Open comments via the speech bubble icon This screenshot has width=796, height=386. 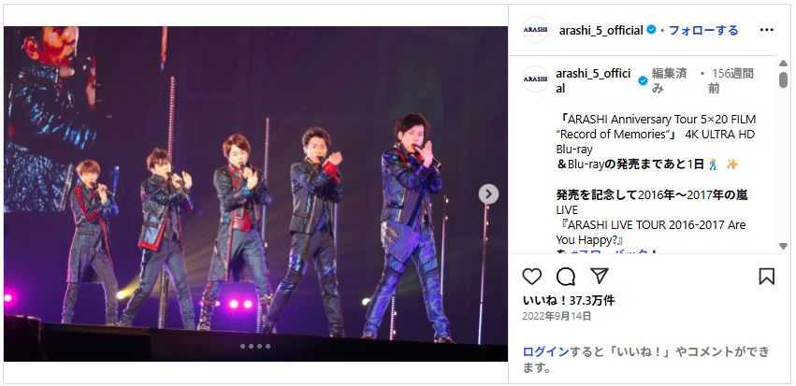(566, 277)
